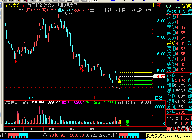The image size is (192, 140).
Task: Click the 08 month marker on the timeline
Action: [65, 98]
